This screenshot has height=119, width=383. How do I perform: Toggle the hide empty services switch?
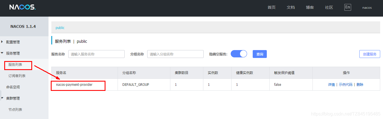239,54
